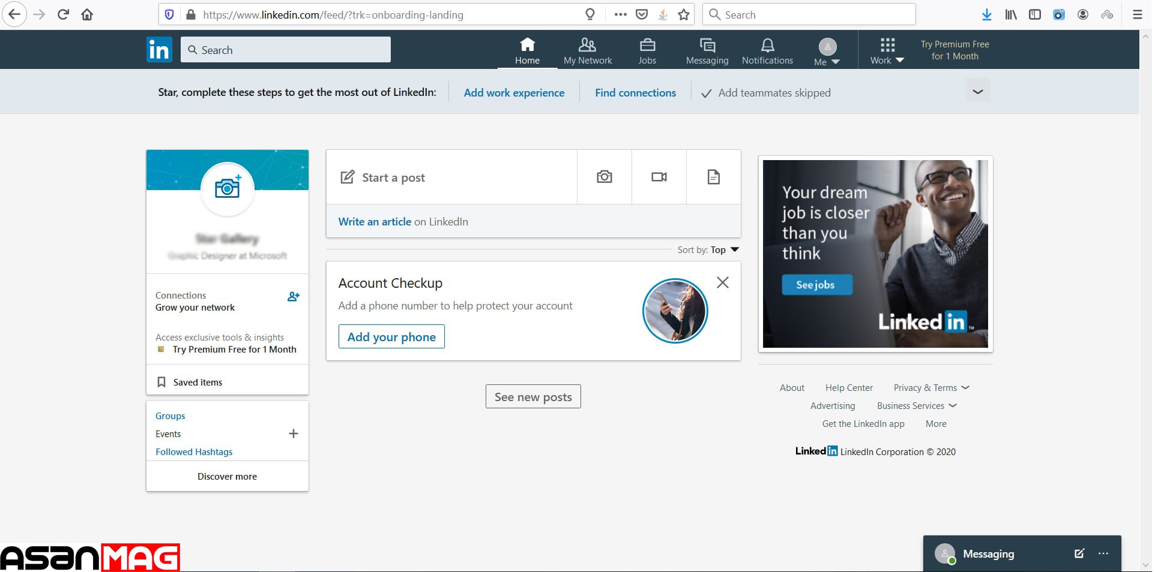
Task: Open Events in the sidebar
Action: point(168,433)
